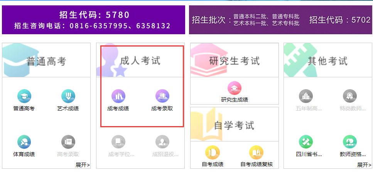373x173 pixels.
Task: Click the 成考录取 purple icon
Action: tap(162, 96)
